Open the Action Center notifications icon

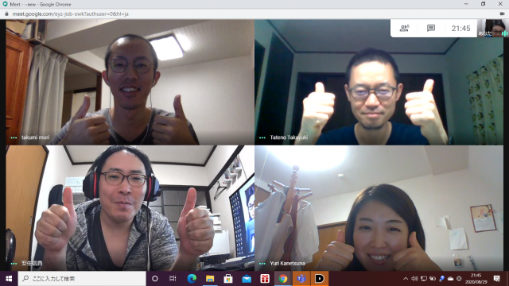(496, 279)
